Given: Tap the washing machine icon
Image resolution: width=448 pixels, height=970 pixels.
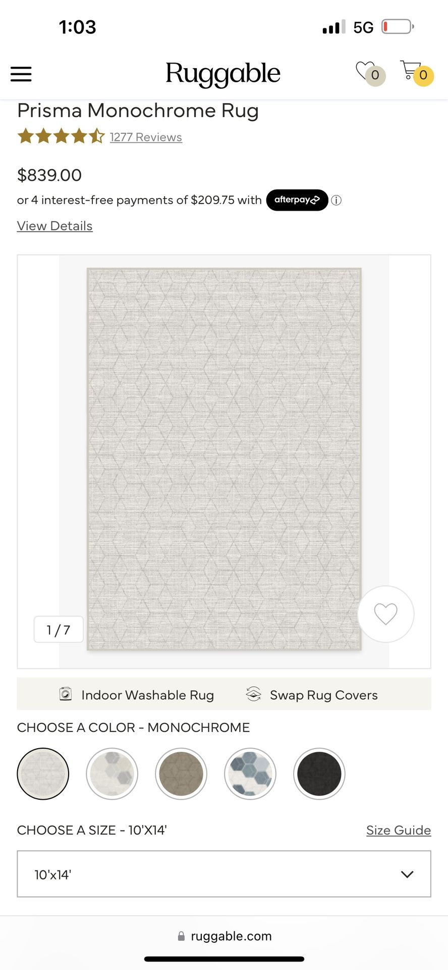Looking at the screenshot, I should 66,694.
